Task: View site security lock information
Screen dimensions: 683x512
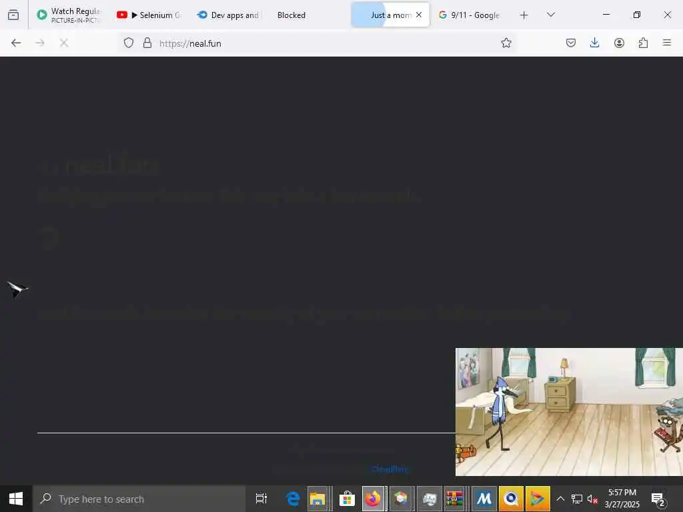Action: [x=147, y=43]
